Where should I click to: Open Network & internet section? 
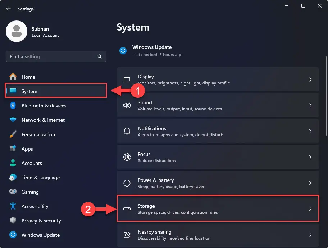pos(56,120)
